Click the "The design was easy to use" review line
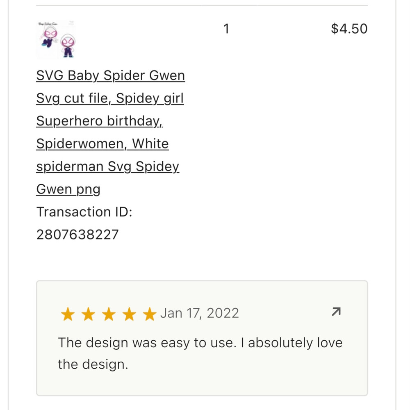Viewport: 410px width, 410px height. coord(200,342)
